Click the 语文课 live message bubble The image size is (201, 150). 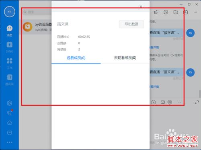(166, 72)
